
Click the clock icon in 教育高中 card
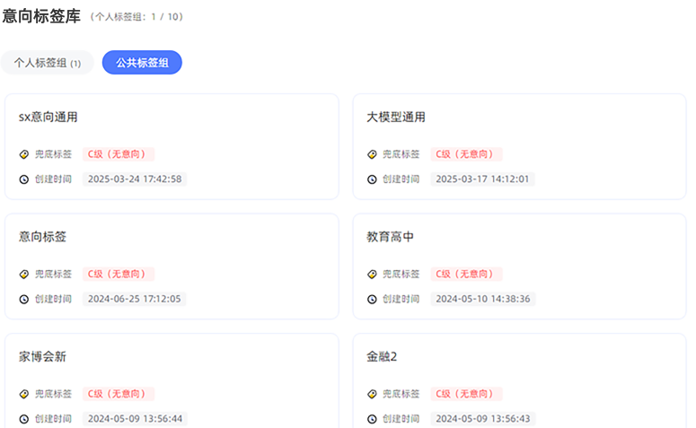(x=372, y=299)
